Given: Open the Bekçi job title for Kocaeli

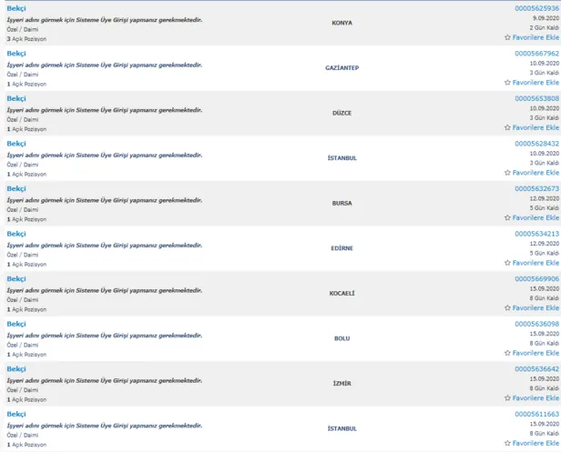Looking at the screenshot, I should tap(16, 278).
